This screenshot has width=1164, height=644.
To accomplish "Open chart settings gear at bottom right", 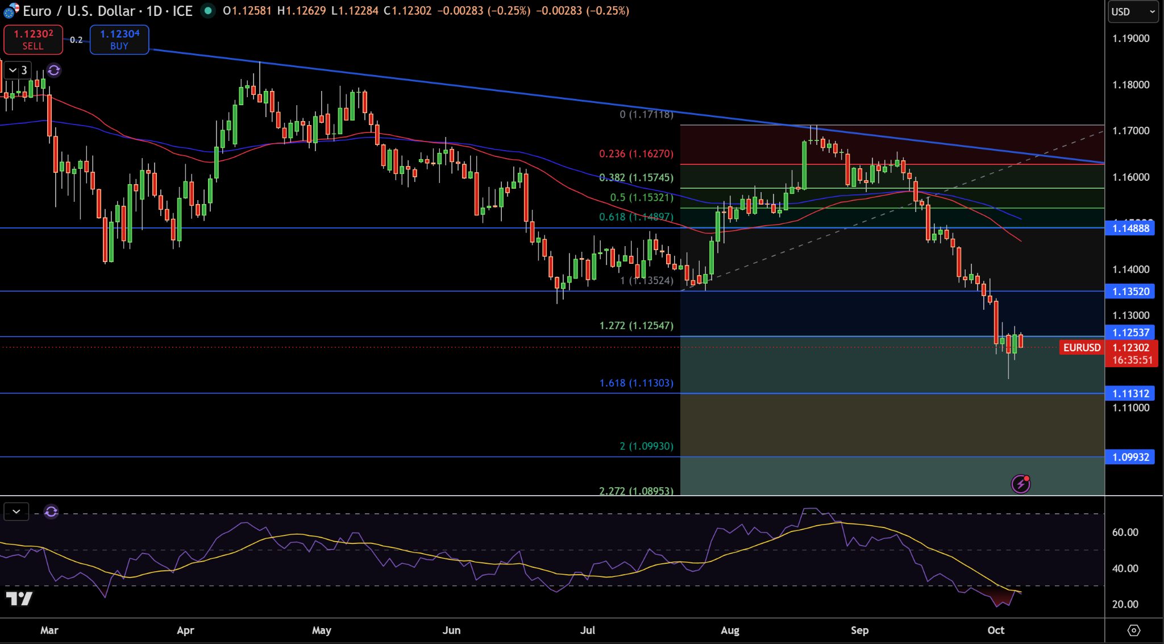I will (x=1134, y=630).
